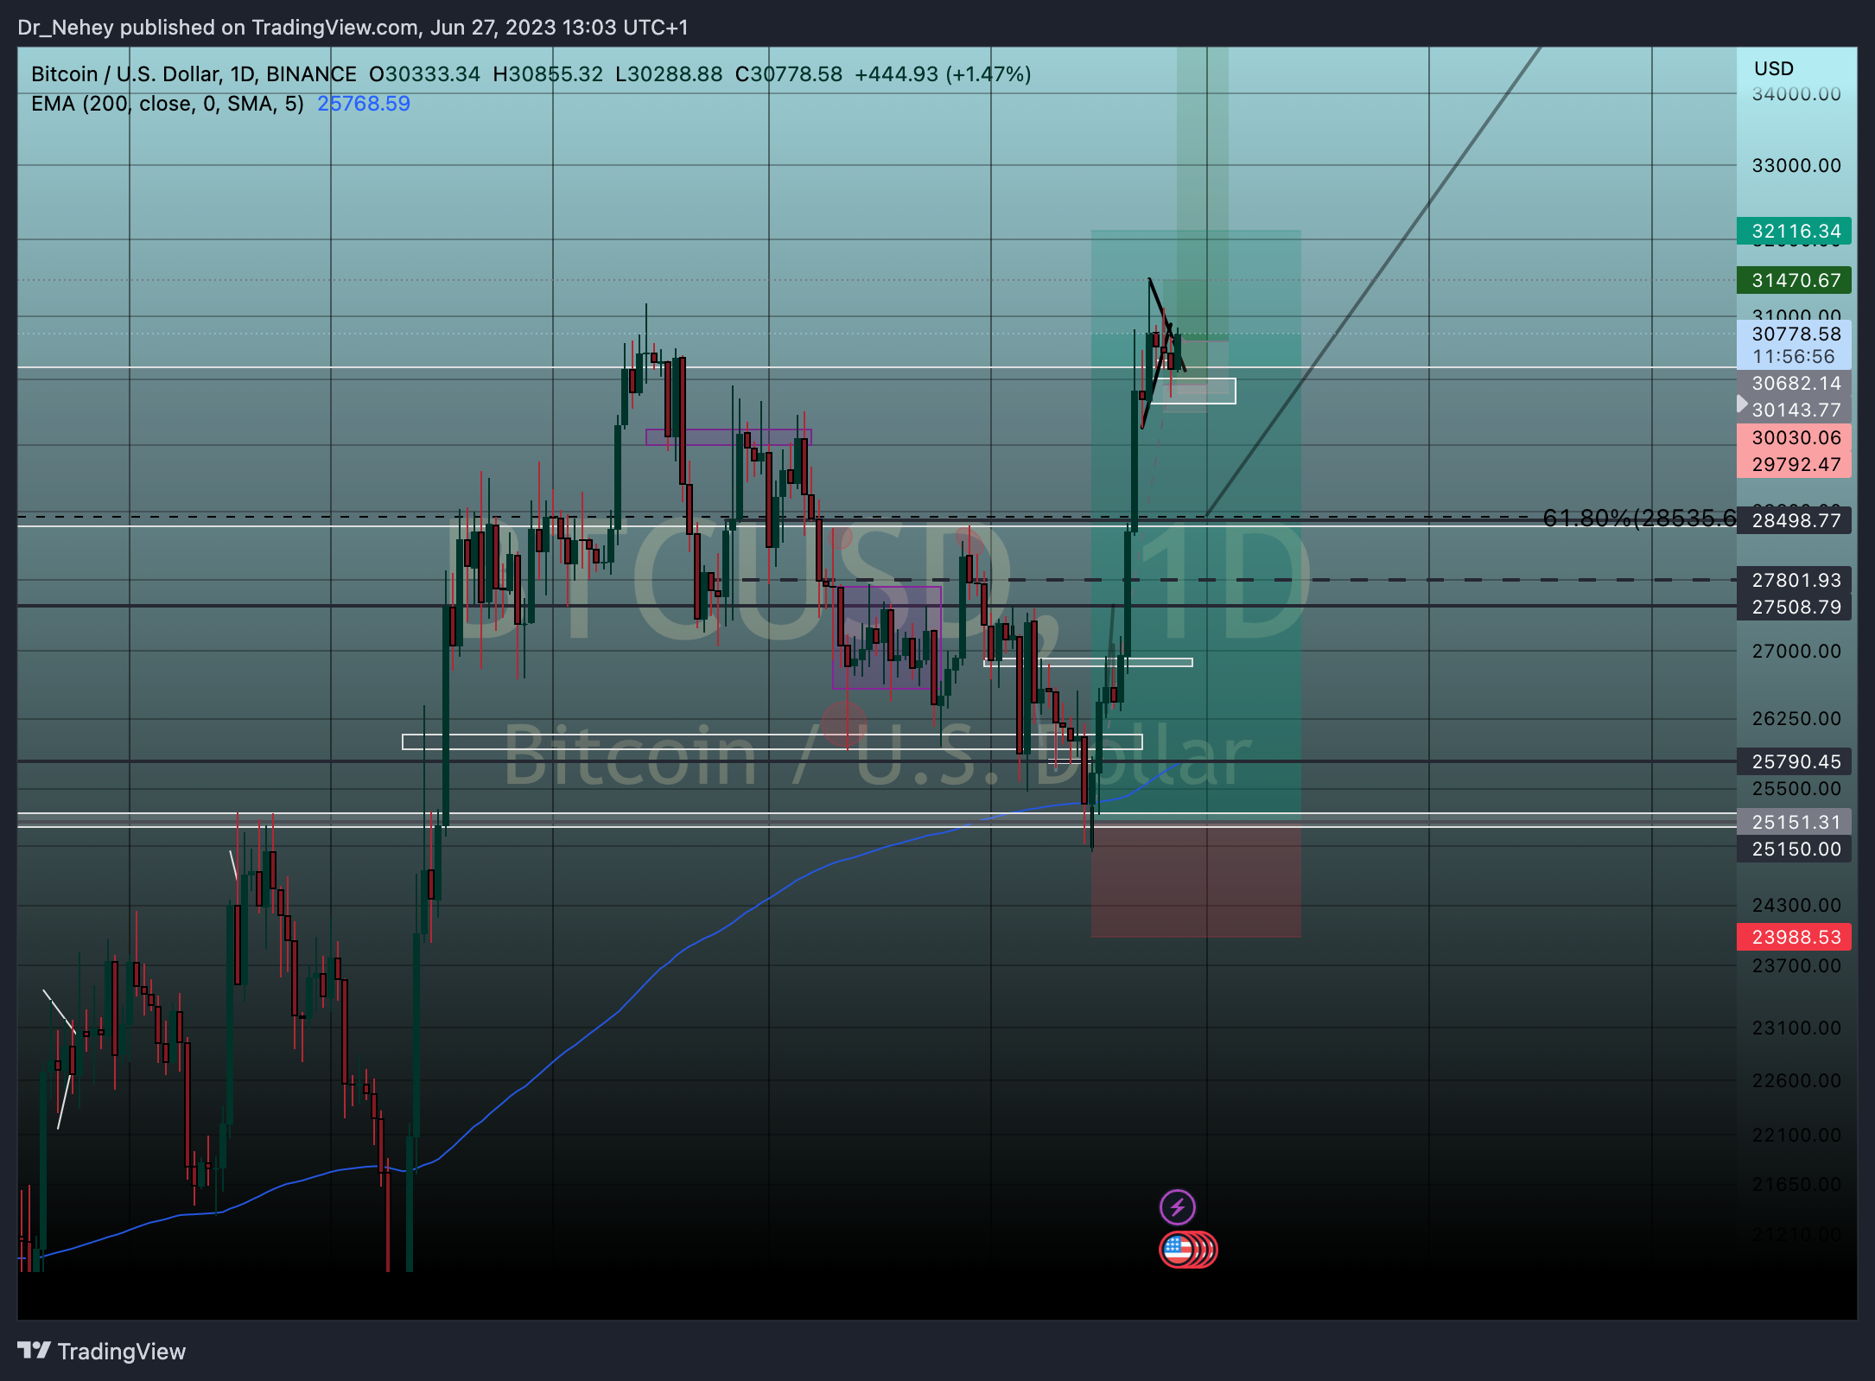Click the Dr_Nehey published header text
This screenshot has width=1875, height=1381.
[353, 28]
